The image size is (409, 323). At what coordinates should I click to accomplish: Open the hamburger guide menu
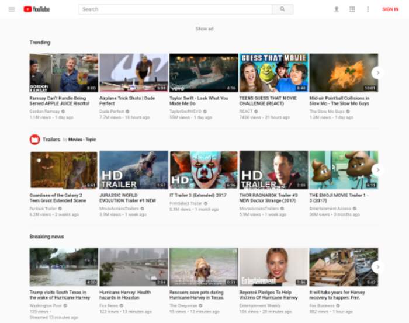coord(12,9)
